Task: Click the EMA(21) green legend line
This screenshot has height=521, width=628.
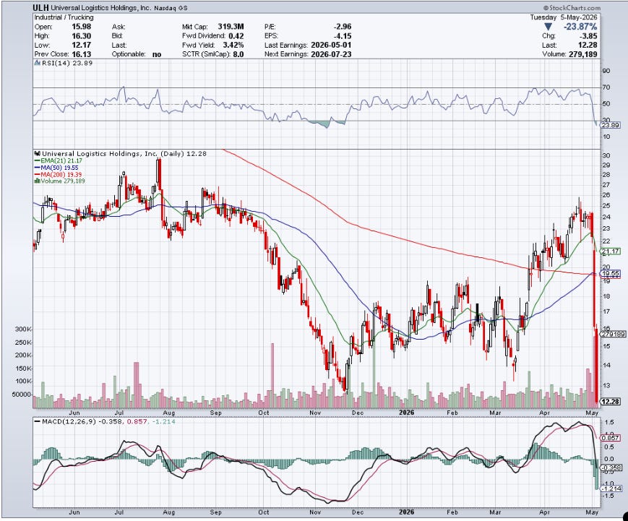Action: pyautogui.click(x=38, y=160)
